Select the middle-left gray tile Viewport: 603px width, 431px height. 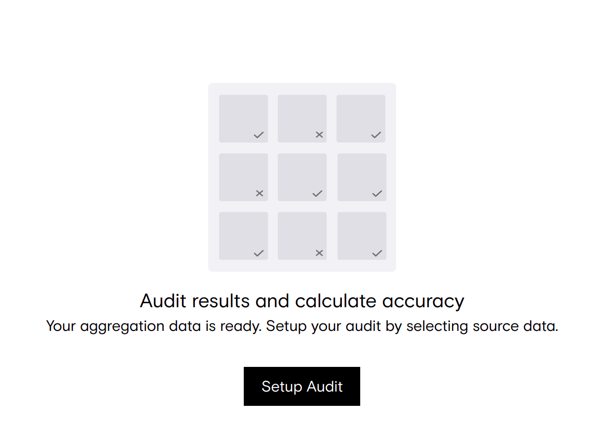pyautogui.click(x=243, y=177)
